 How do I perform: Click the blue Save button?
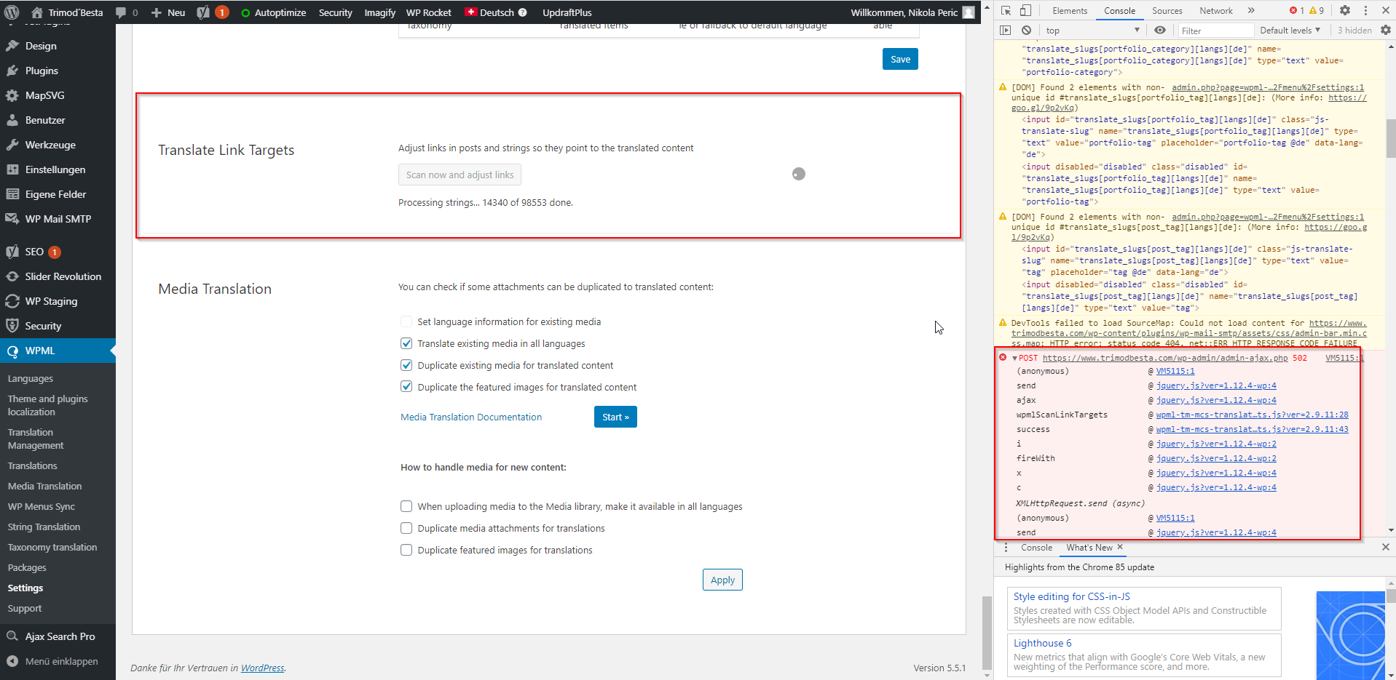(900, 59)
